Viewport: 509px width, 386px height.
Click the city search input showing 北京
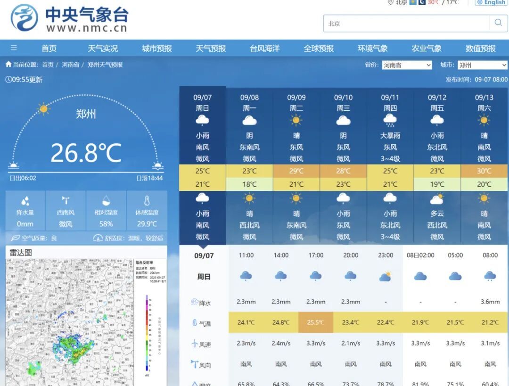tap(405, 22)
